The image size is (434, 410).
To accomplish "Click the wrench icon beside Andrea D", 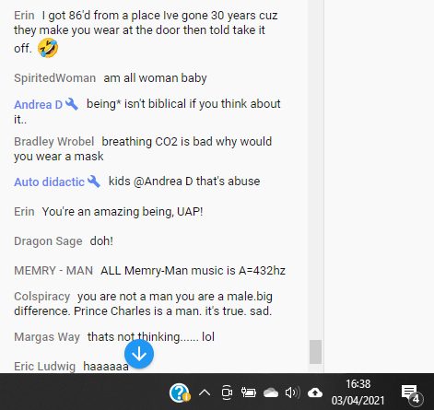I will point(72,104).
